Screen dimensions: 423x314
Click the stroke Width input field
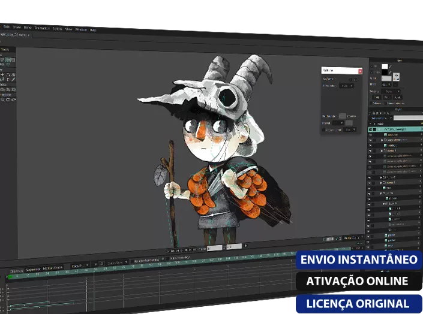386,78
